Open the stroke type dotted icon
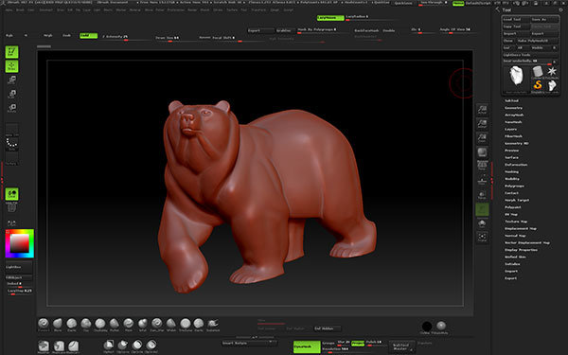 pos(11,144)
